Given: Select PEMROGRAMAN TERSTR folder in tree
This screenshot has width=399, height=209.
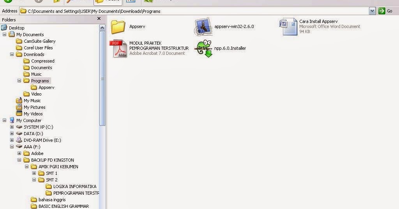Looking at the screenshot, I should (x=72, y=193).
